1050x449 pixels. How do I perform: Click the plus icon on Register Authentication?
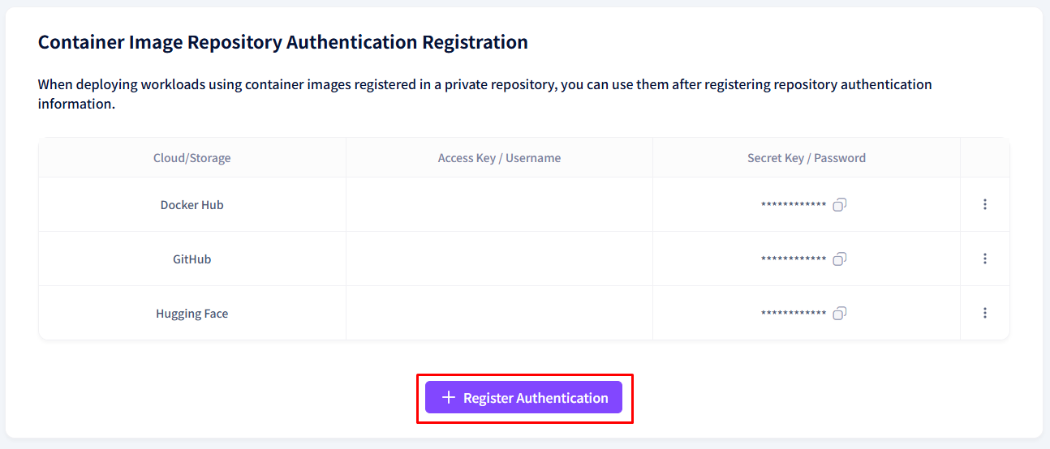(x=449, y=398)
